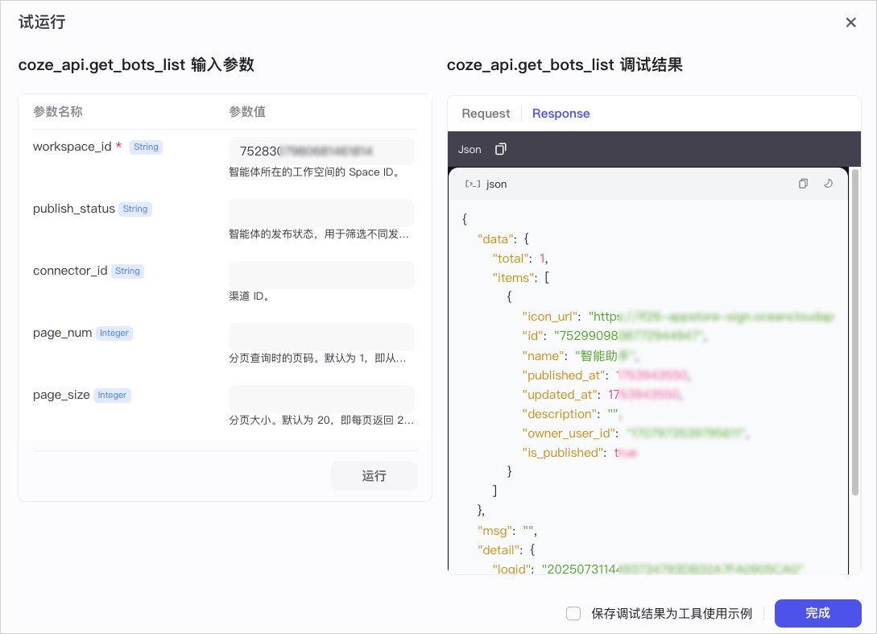Screen dimensions: 877x634
Task: Click the 参数名称 column header
Action: pos(58,111)
